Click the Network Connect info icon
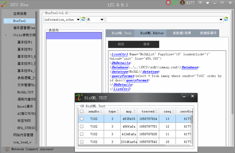This screenshot has width=235, height=153. coord(7,149)
